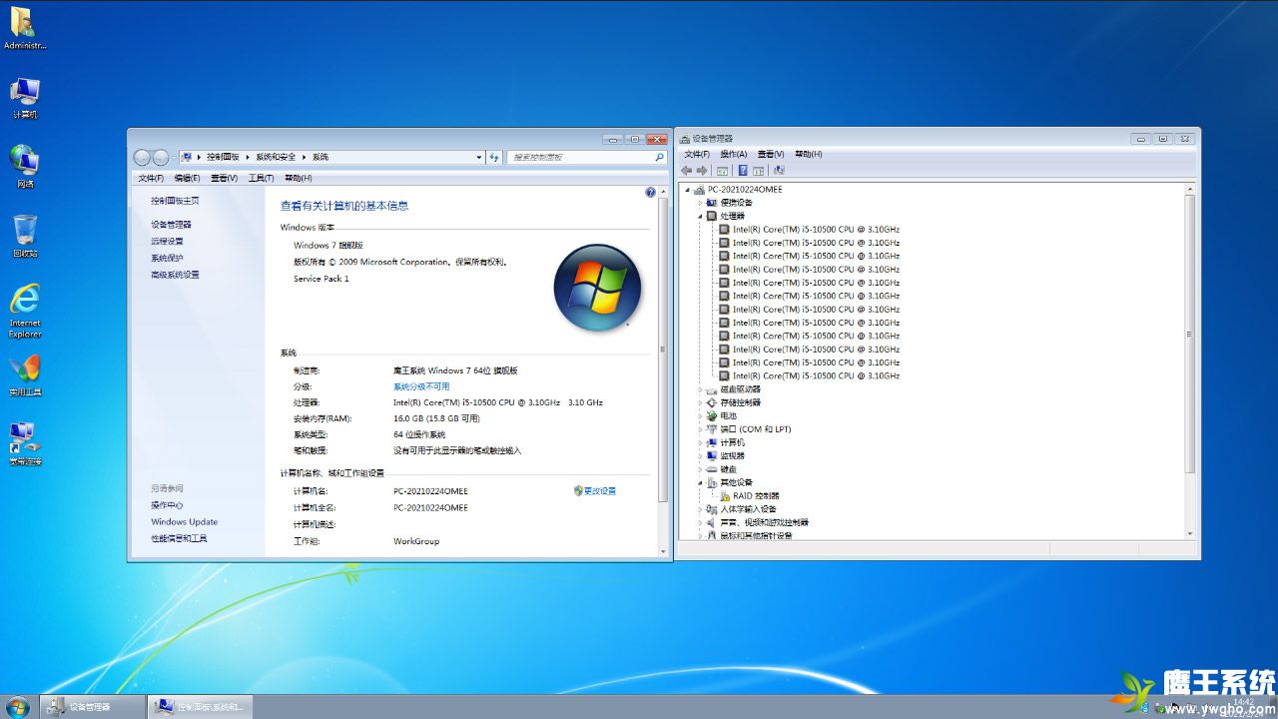
Task: Click the Forward button in System window
Action: (x=160, y=157)
